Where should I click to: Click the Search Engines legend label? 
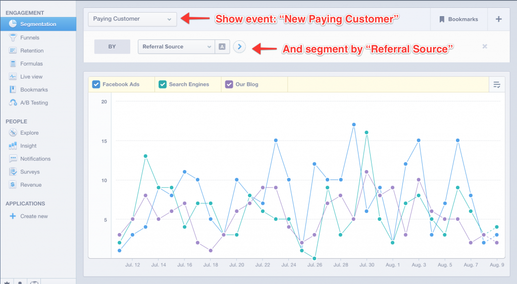click(x=189, y=84)
